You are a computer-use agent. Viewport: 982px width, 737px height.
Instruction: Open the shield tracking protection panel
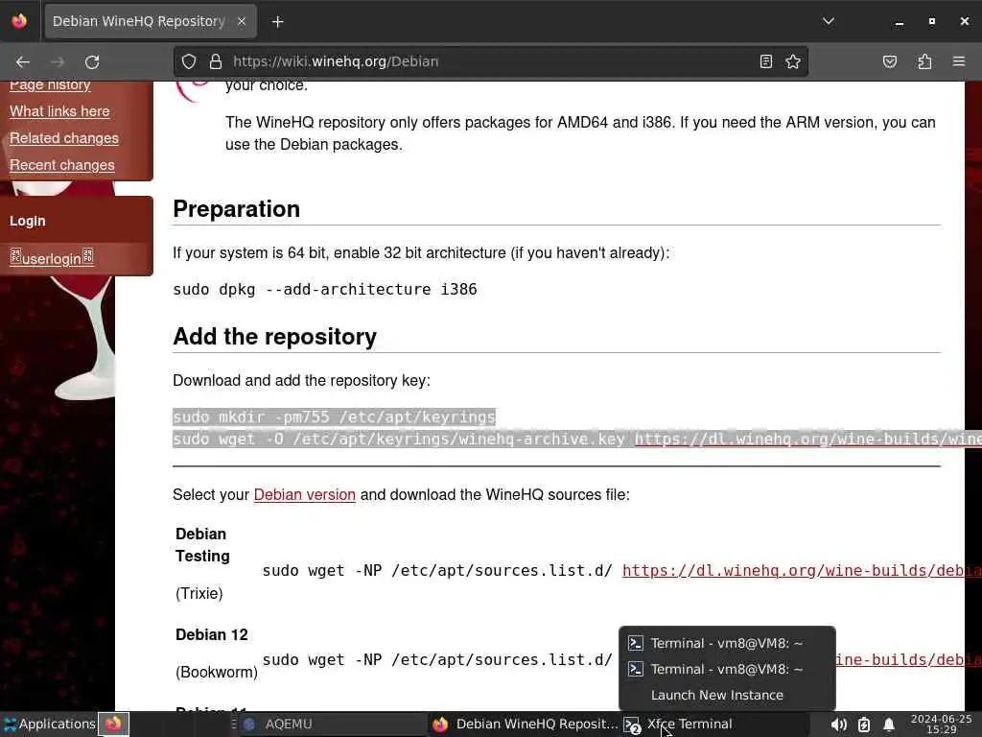[x=189, y=61]
